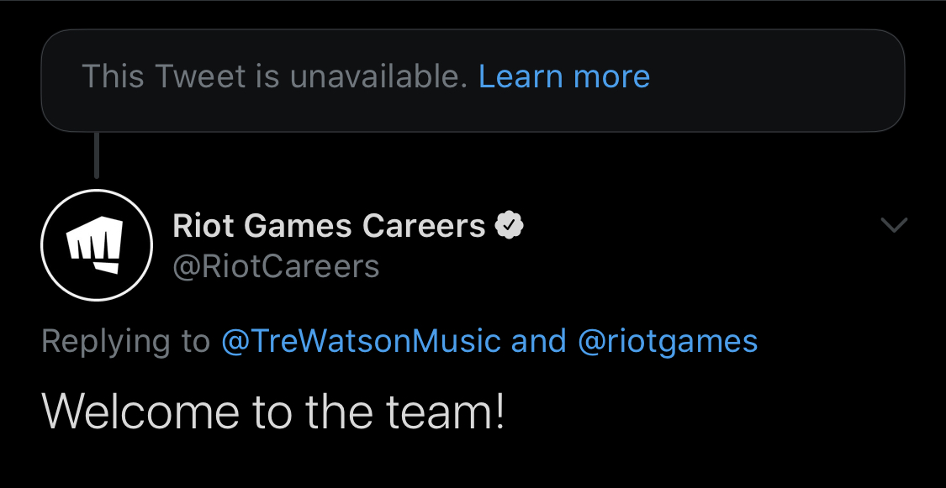This screenshot has width=946, height=488.
Task: Open the @RiotCareers handle
Action: (276, 266)
